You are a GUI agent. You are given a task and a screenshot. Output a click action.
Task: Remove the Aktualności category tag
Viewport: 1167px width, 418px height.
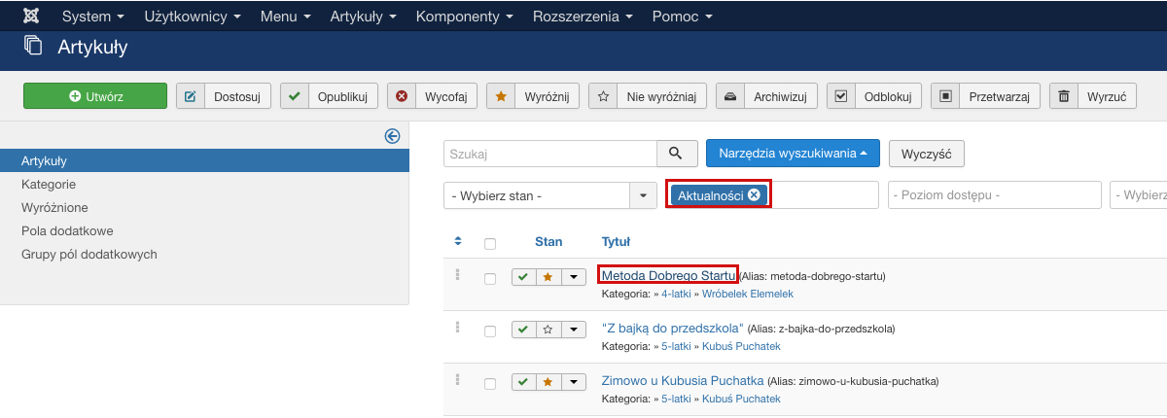[x=754, y=195]
